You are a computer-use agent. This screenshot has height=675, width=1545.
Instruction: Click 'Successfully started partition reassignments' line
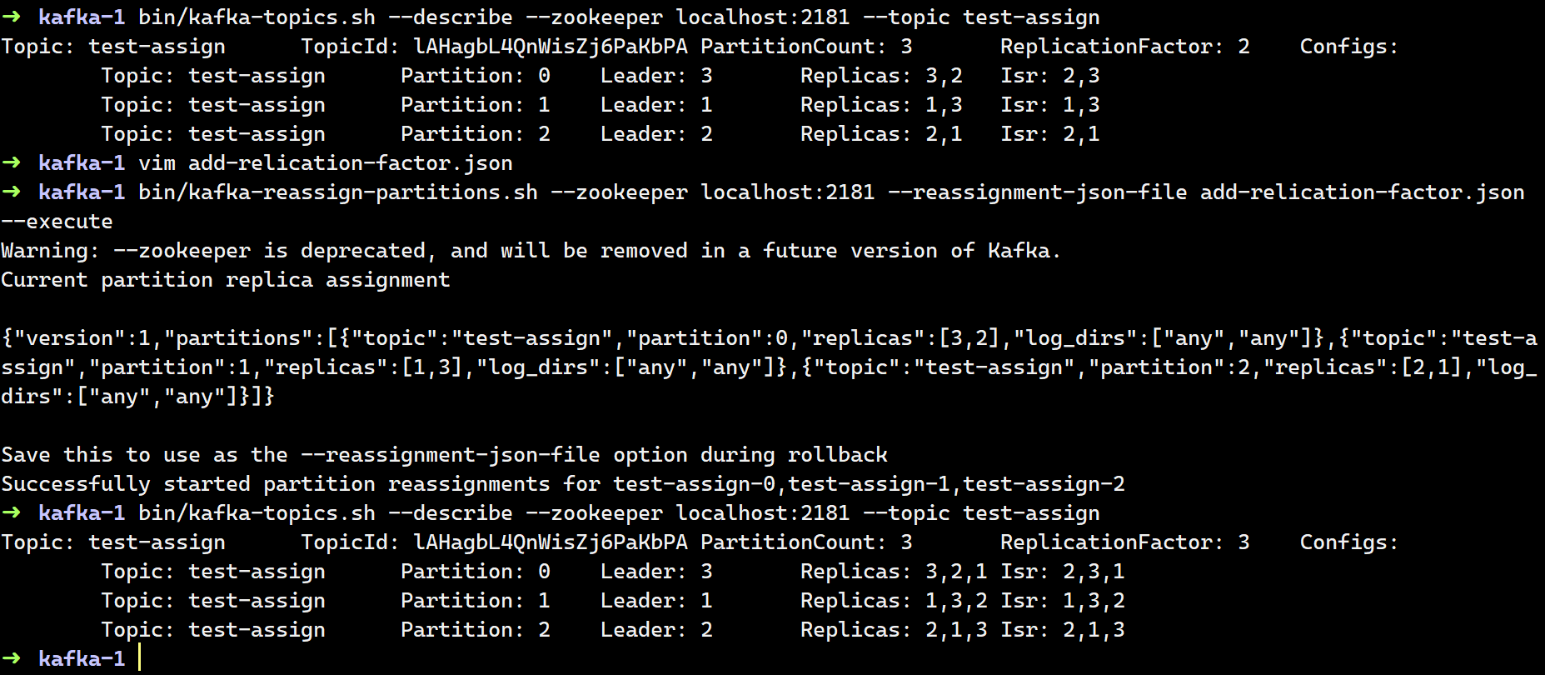[x=563, y=484]
